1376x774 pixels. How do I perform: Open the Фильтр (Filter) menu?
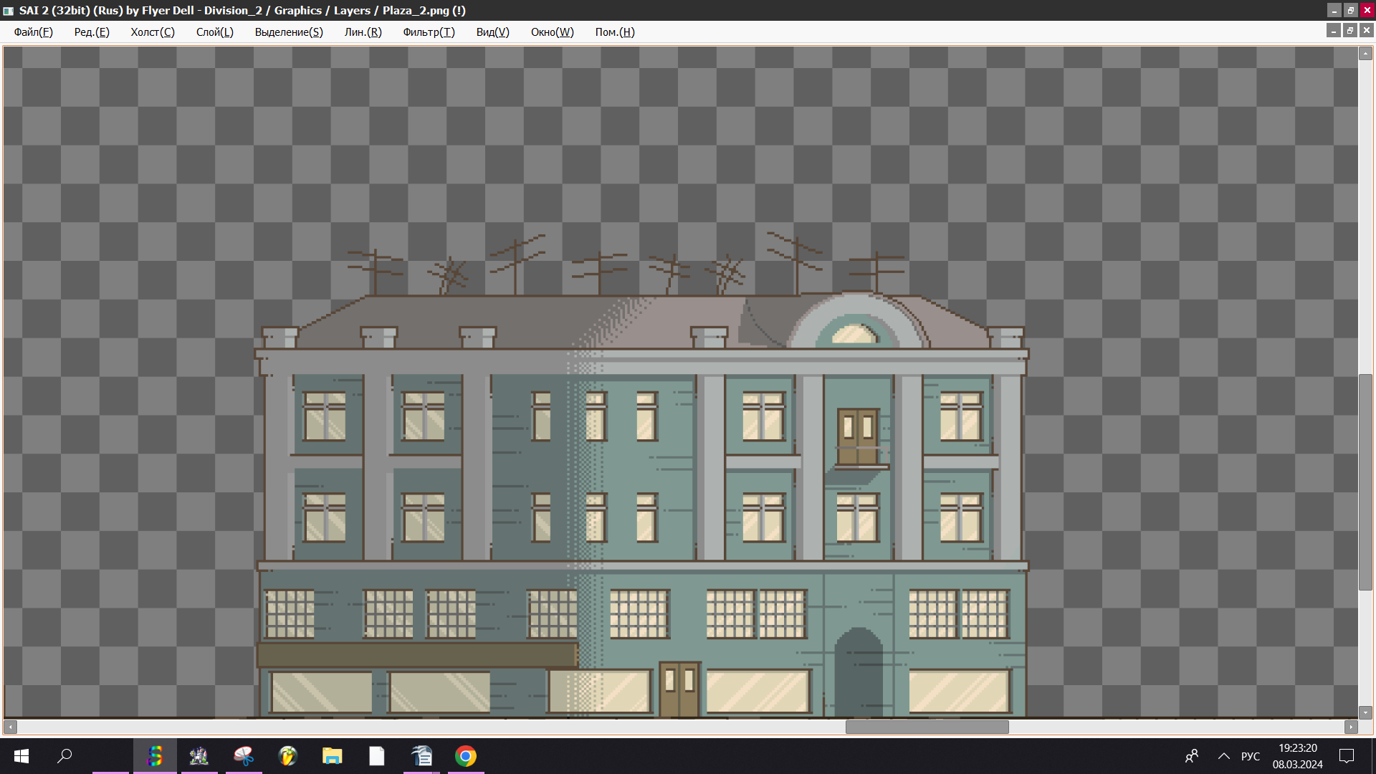coord(429,32)
